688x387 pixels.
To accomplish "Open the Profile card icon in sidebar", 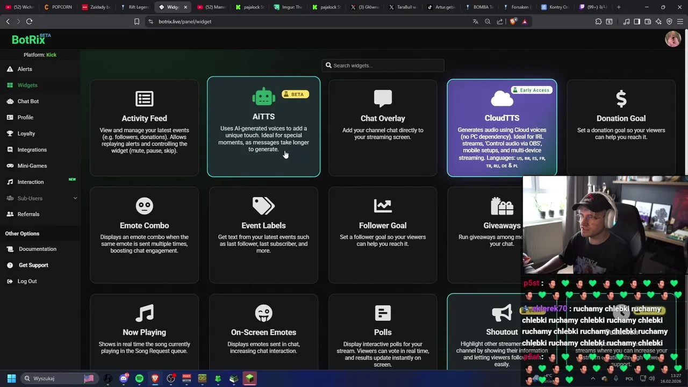I will tap(10, 117).
